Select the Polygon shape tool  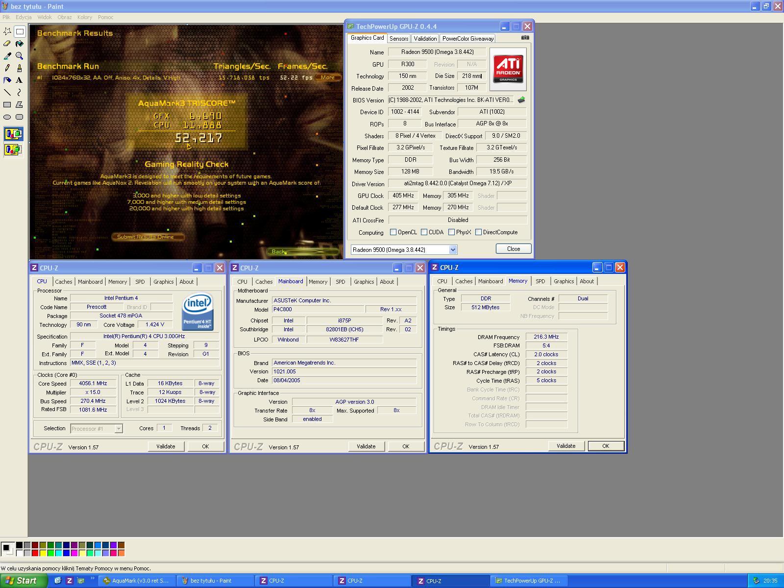tap(20, 104)
